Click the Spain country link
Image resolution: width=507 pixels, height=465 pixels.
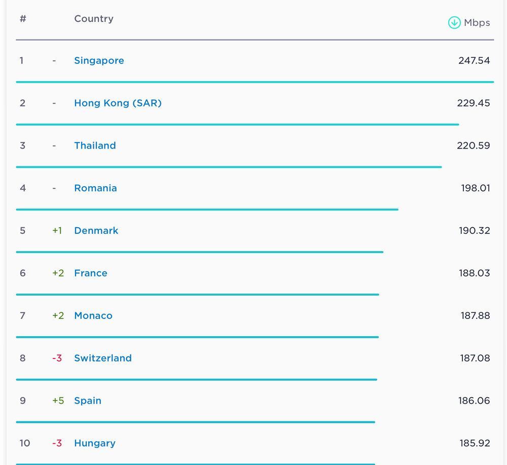(x=88, y=401)
